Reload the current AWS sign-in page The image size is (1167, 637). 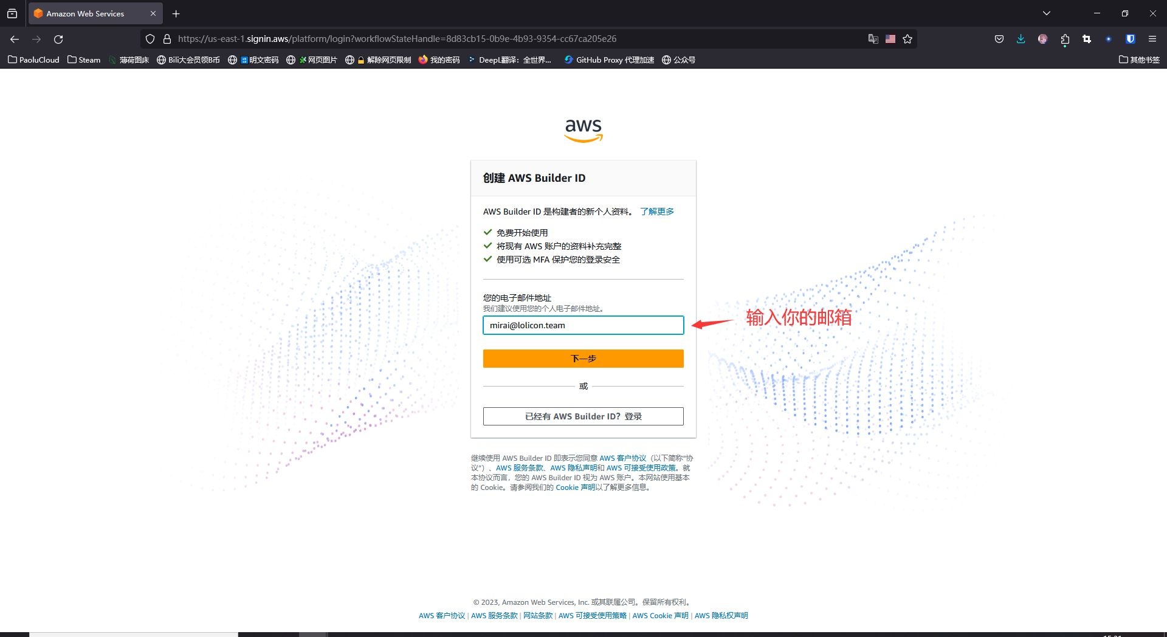click(58, 39)
